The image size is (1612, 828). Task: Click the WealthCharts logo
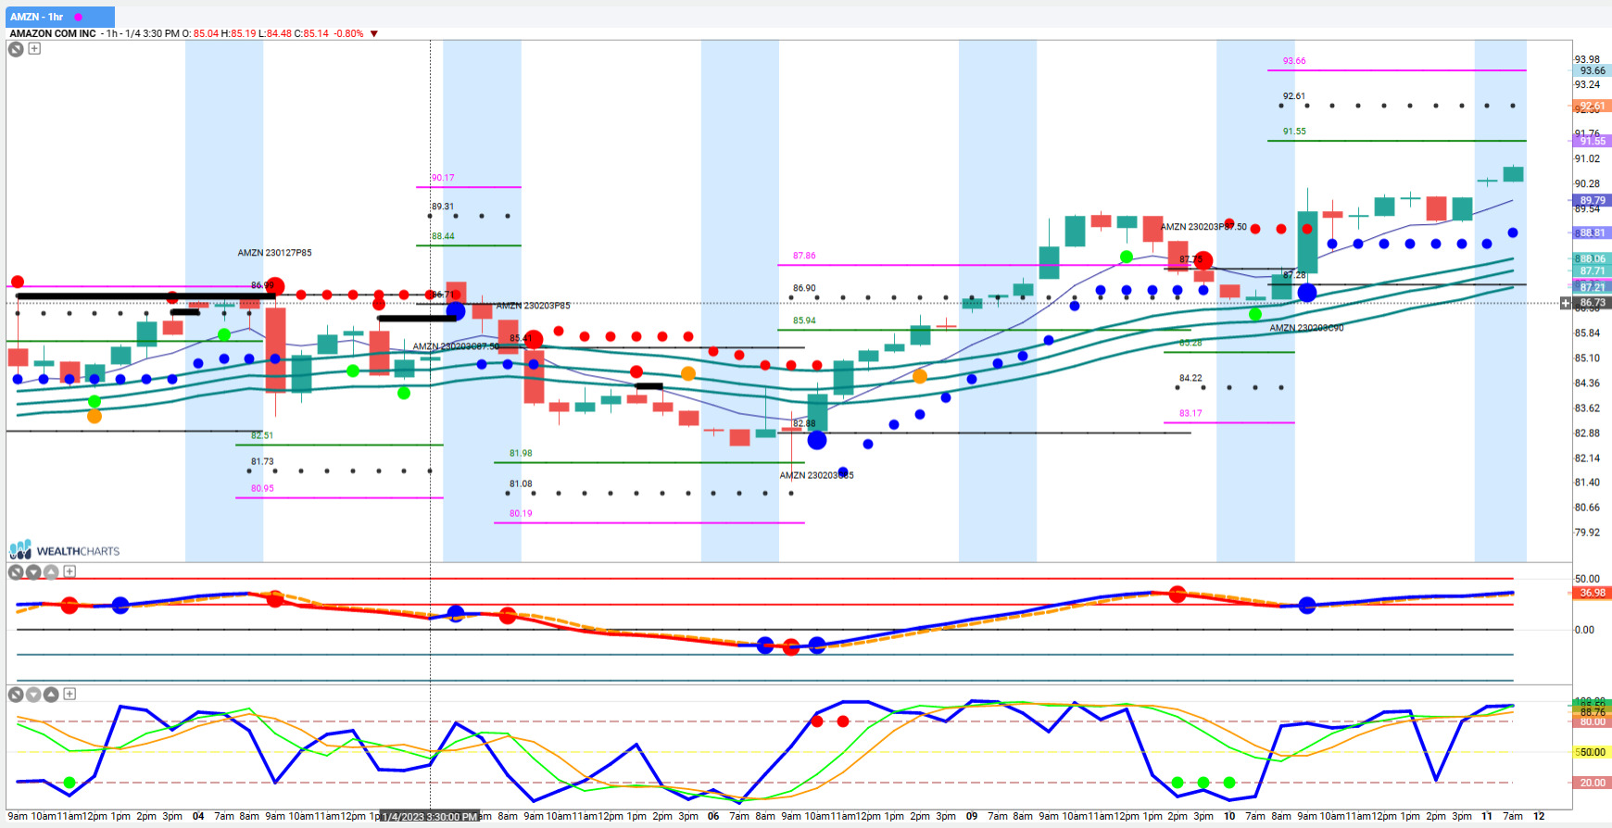click(64, 550)
